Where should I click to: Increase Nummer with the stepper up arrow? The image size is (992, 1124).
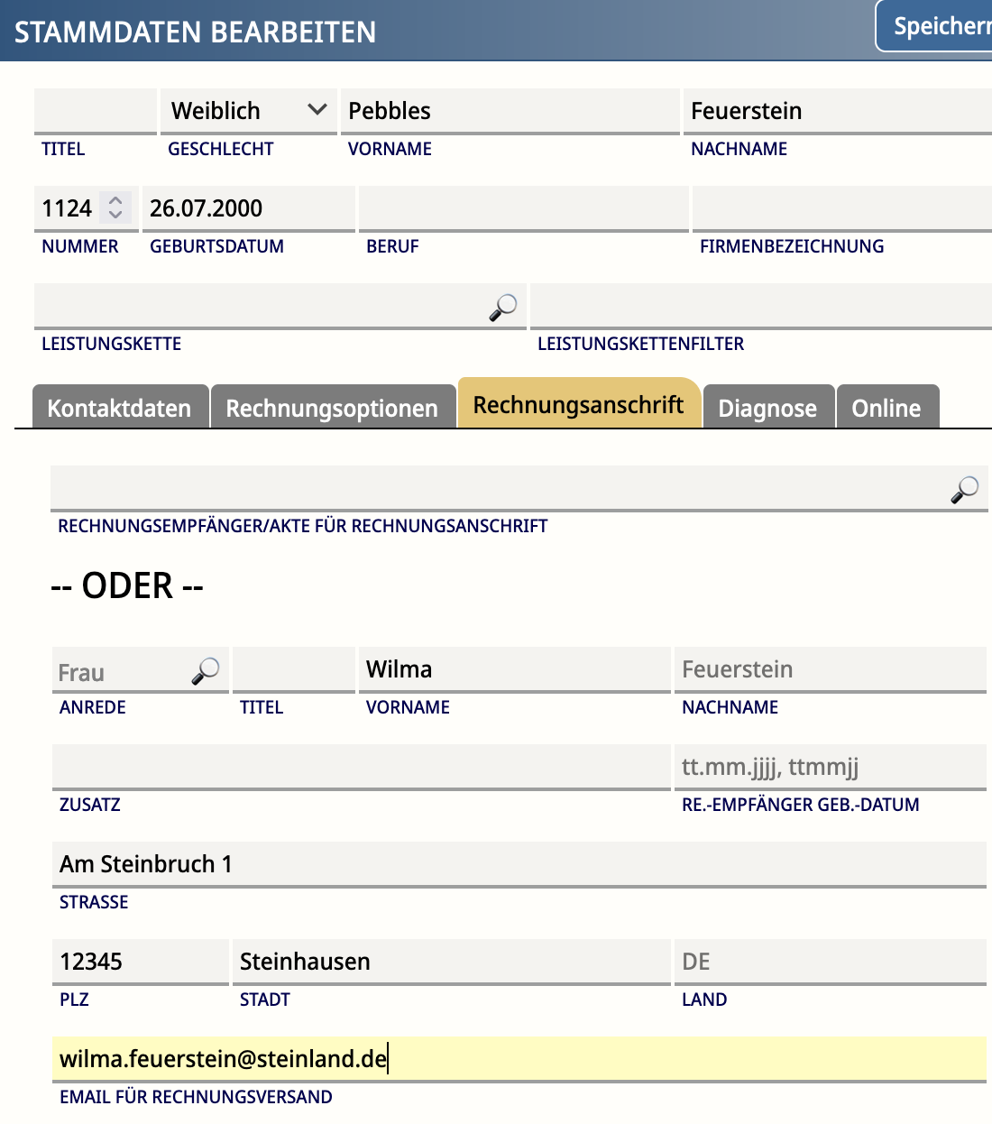[x=115, y=200]
